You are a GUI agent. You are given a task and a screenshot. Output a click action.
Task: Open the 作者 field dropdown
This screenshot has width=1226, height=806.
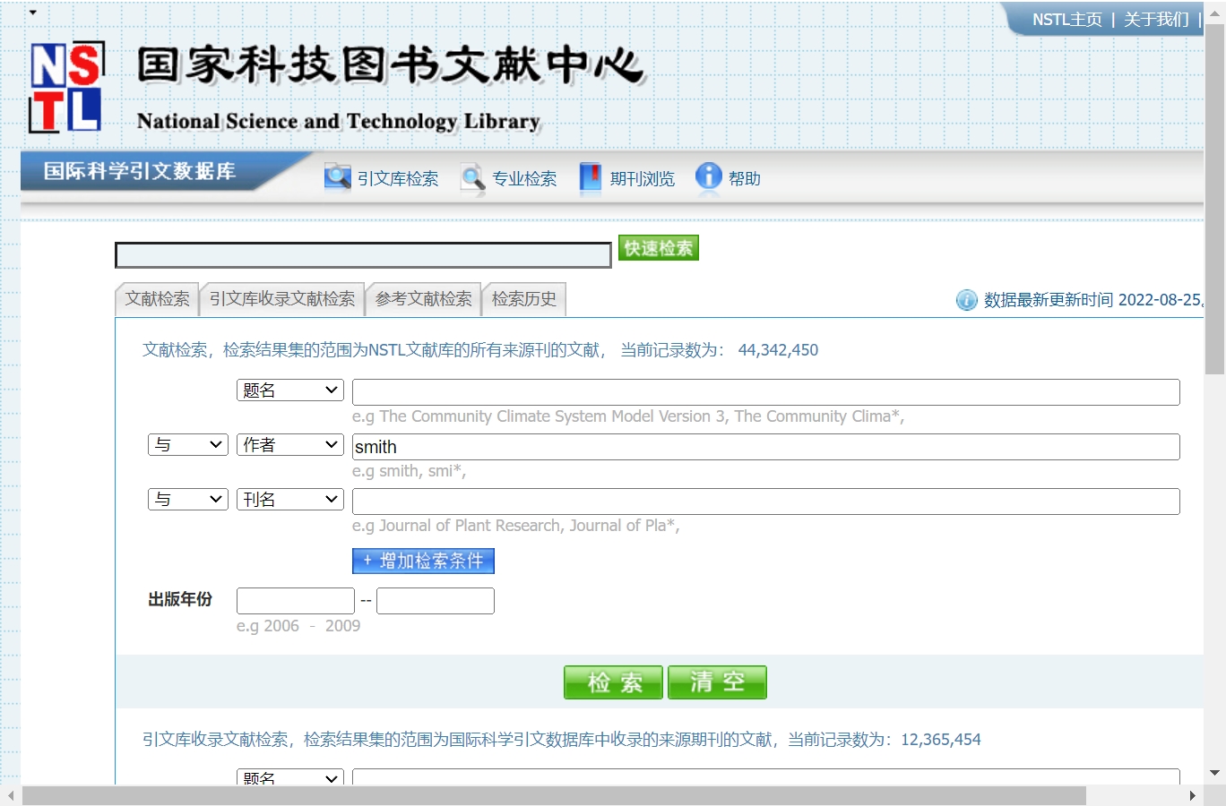click(x=290, y=445)
